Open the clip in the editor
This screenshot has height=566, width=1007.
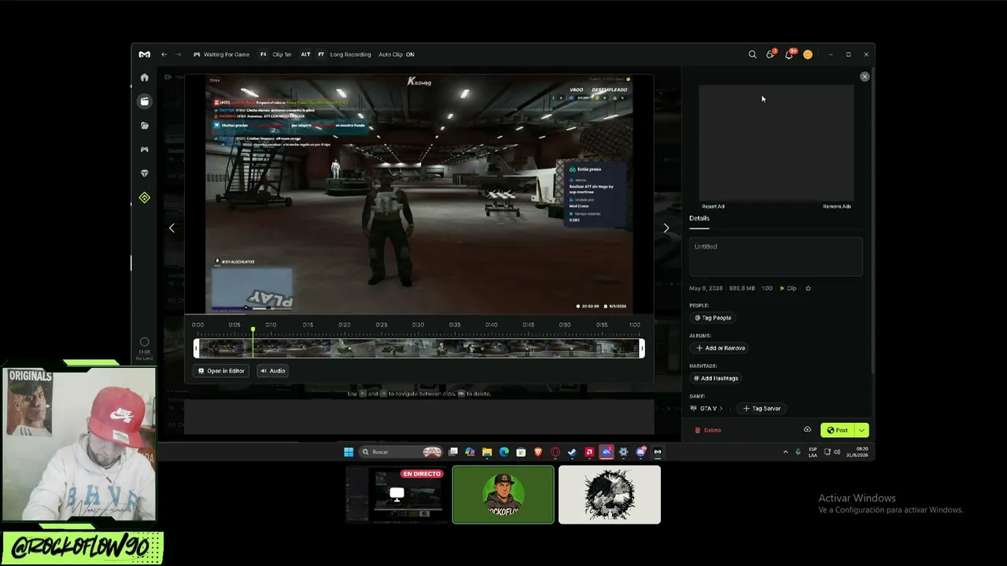pos(221,371)
